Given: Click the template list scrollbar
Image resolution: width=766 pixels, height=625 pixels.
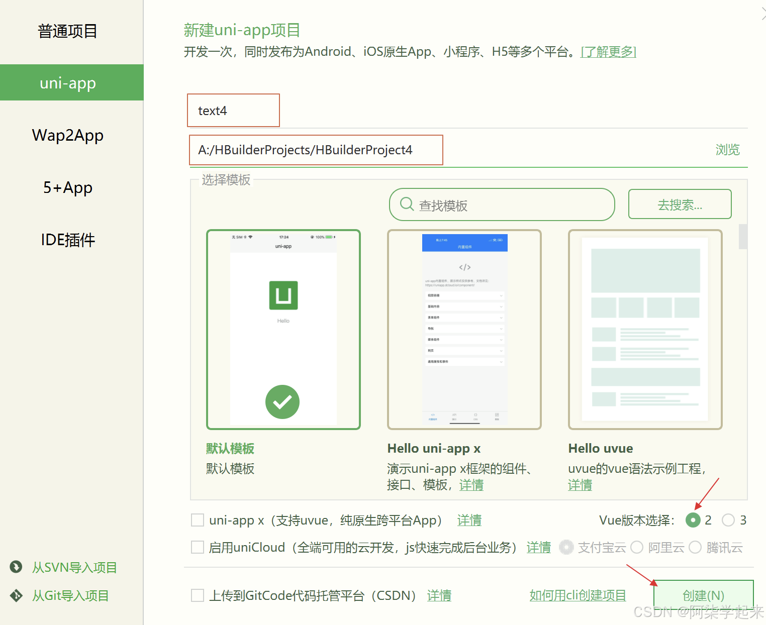Looking at the screenshot, I should point(743,237).
